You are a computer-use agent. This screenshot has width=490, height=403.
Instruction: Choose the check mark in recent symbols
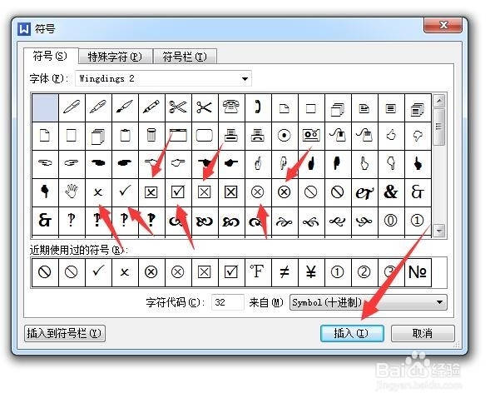point(98,272)
